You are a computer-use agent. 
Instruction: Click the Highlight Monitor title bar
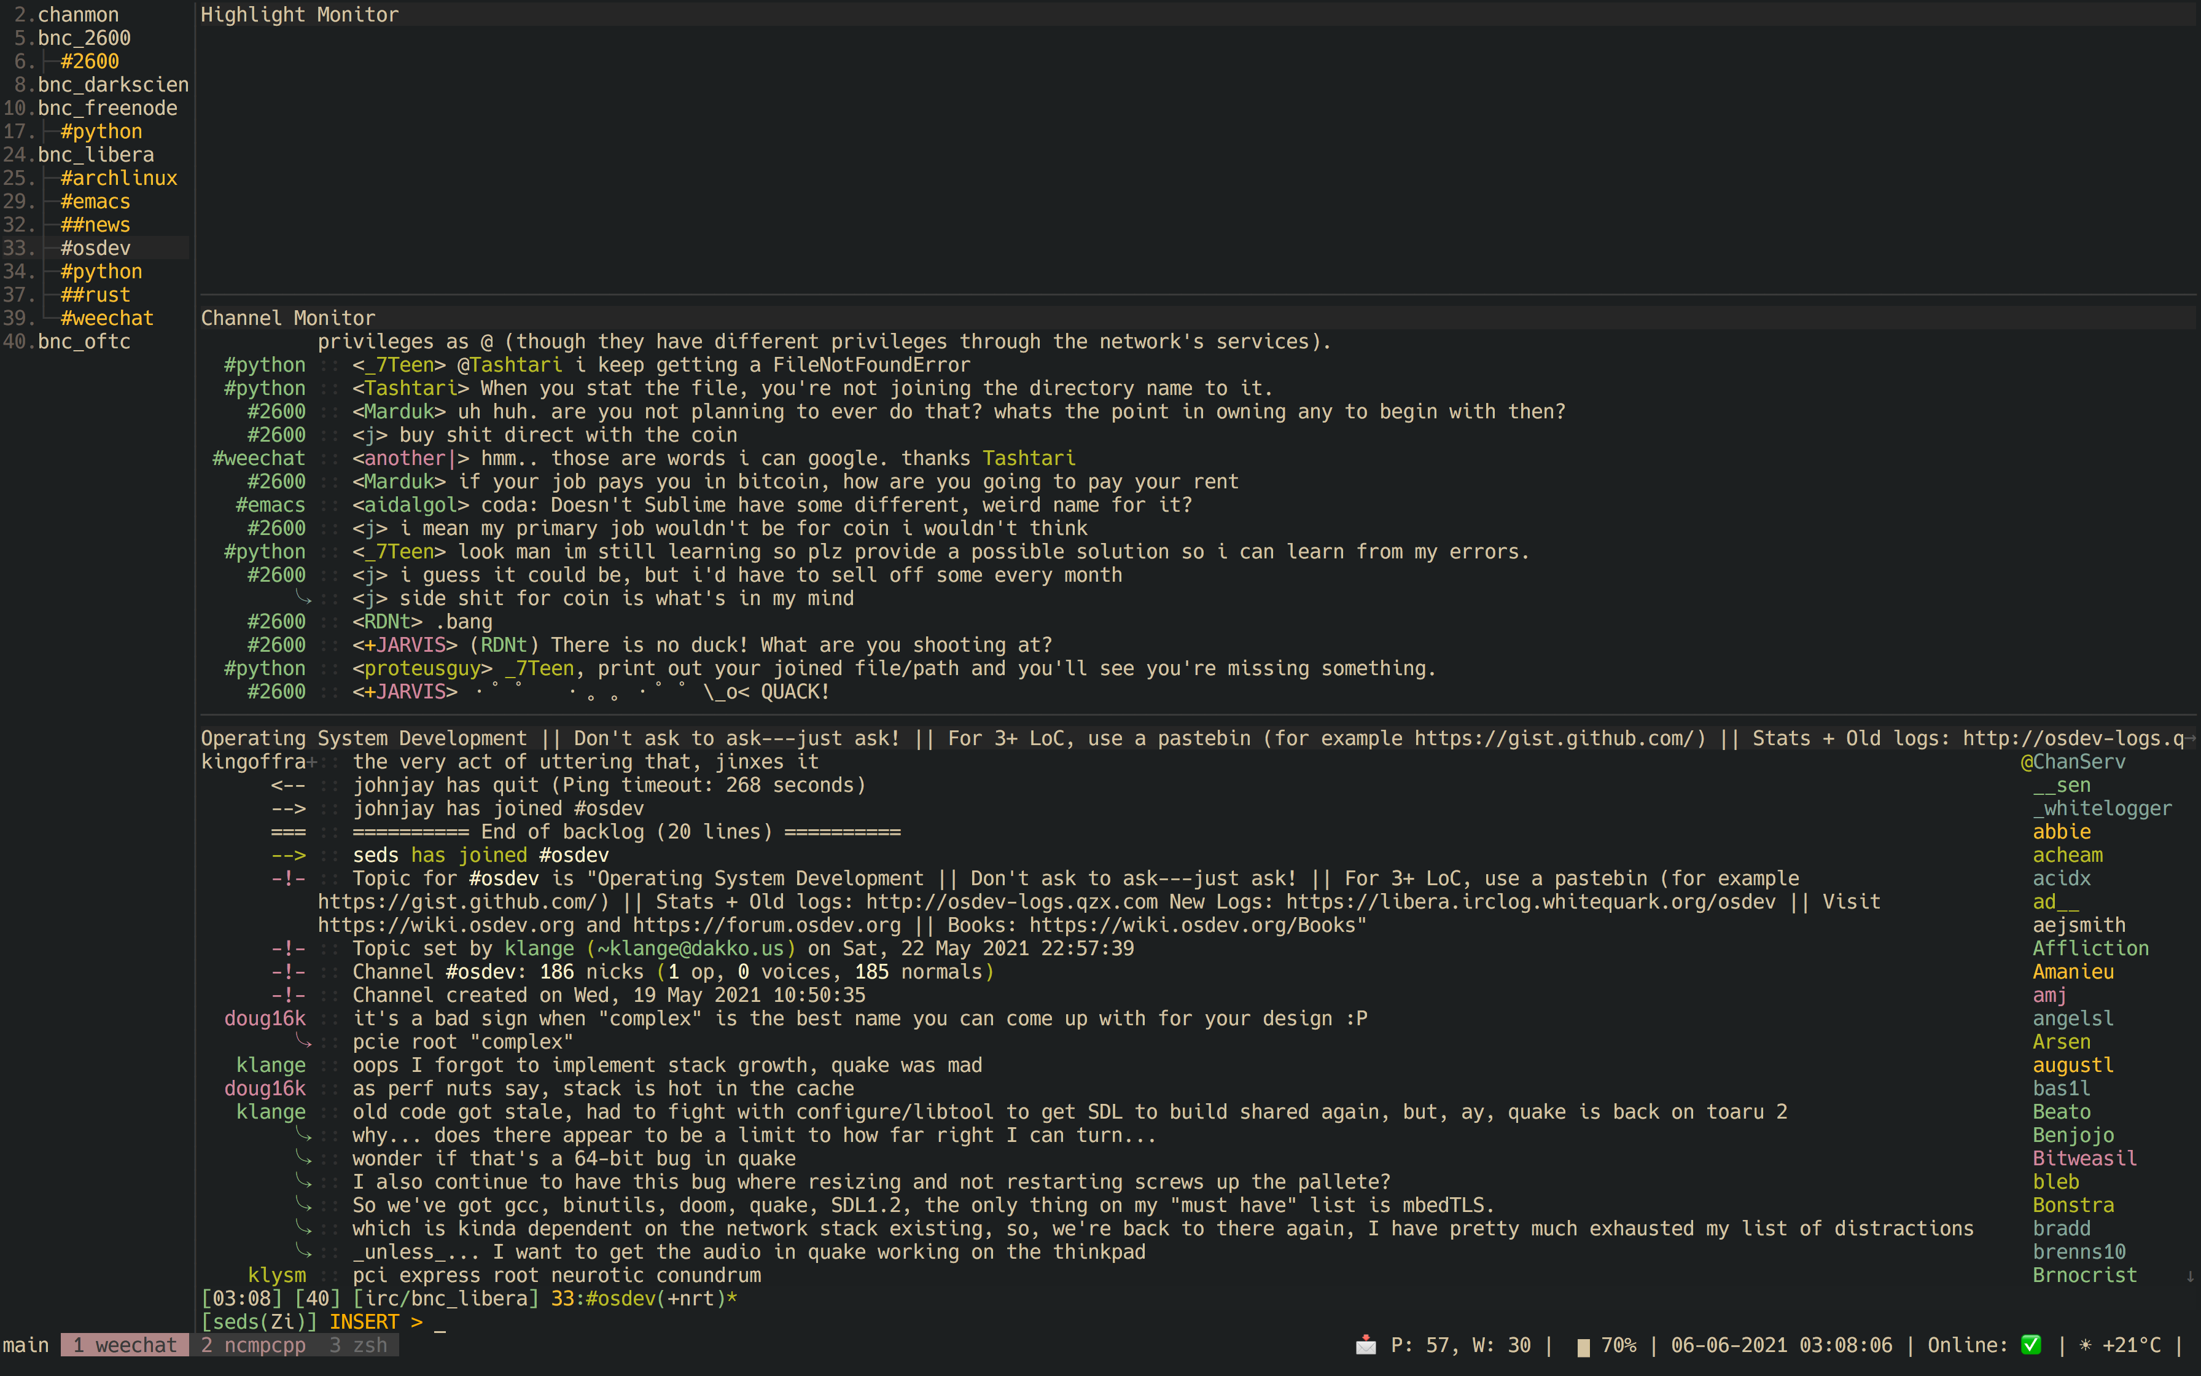299,15
